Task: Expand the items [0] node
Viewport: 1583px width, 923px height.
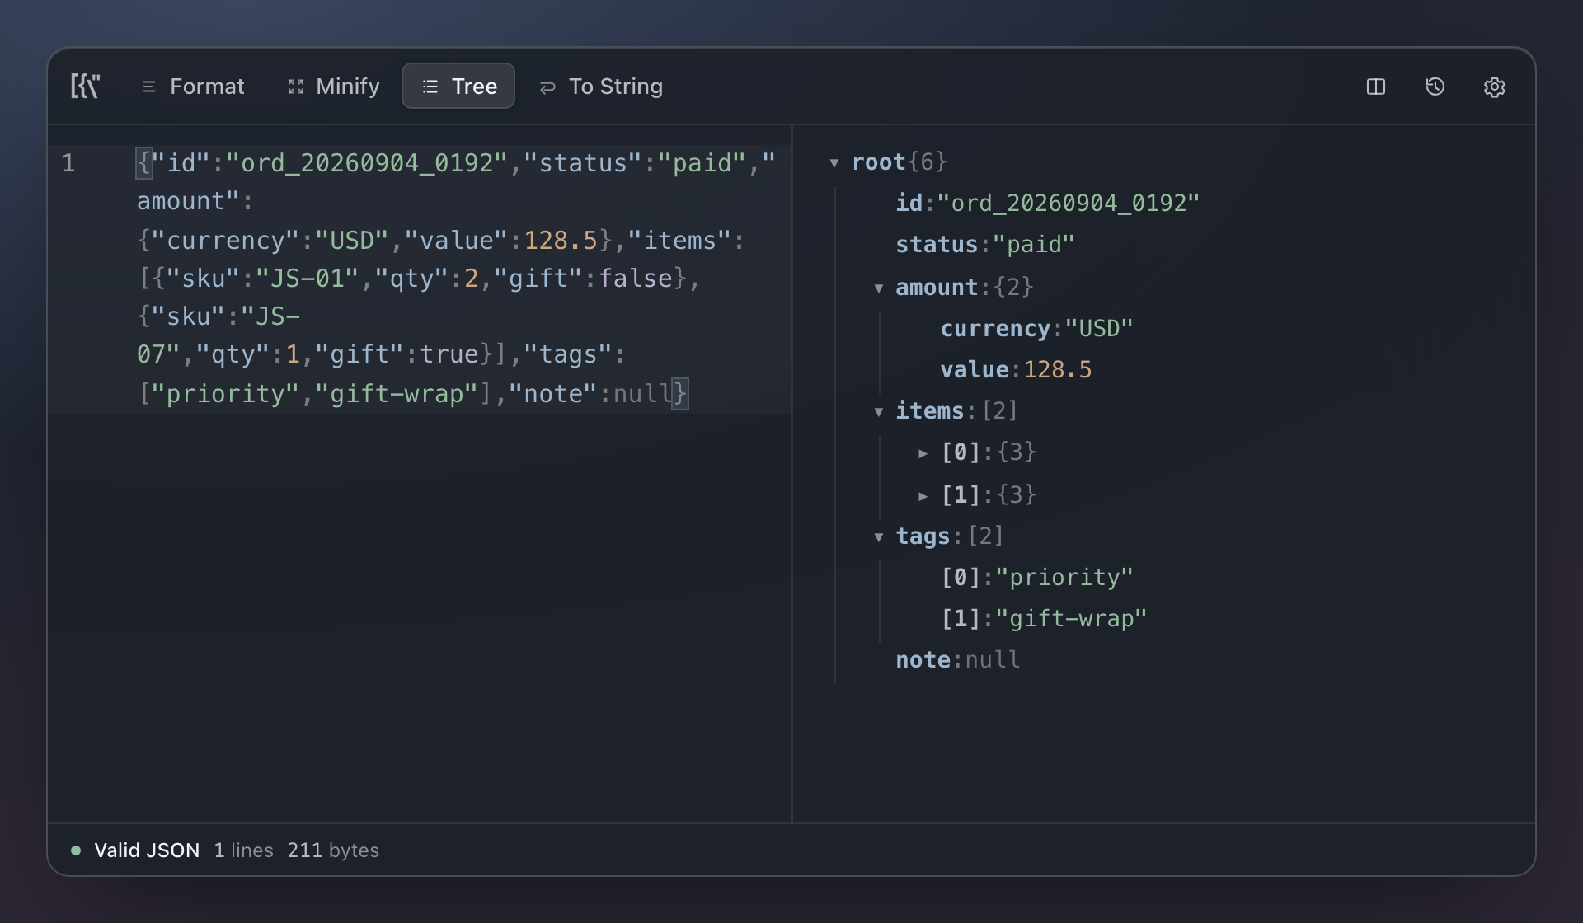Action: pyautogui.click(x=923, y=453)
